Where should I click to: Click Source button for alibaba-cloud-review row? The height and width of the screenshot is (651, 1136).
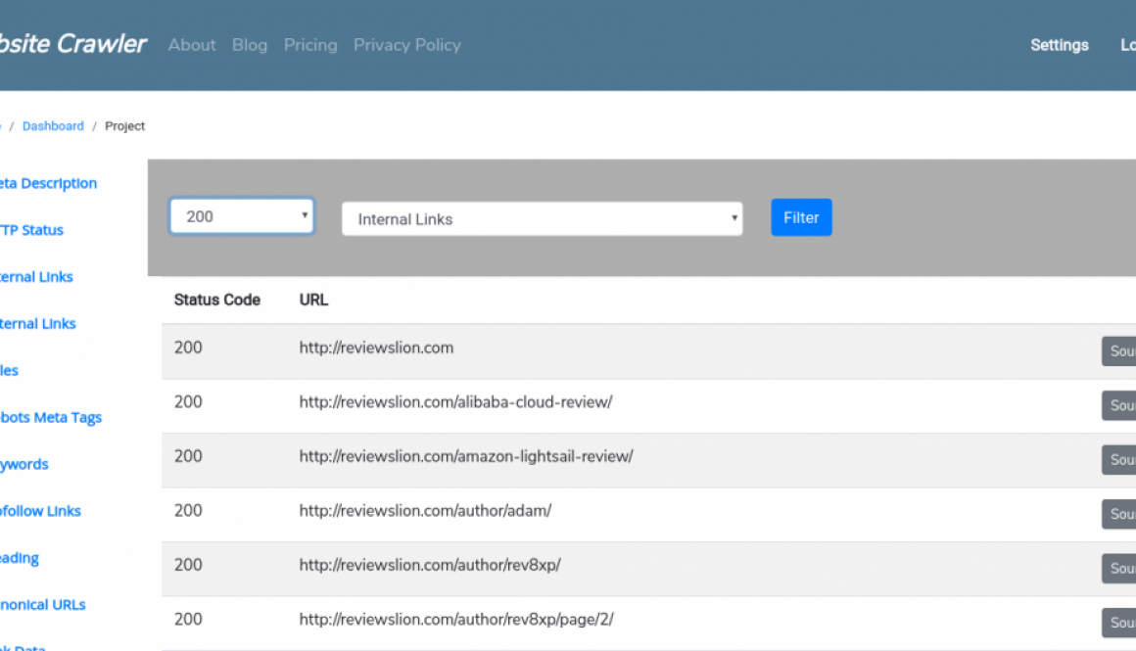coord(1118,405)
